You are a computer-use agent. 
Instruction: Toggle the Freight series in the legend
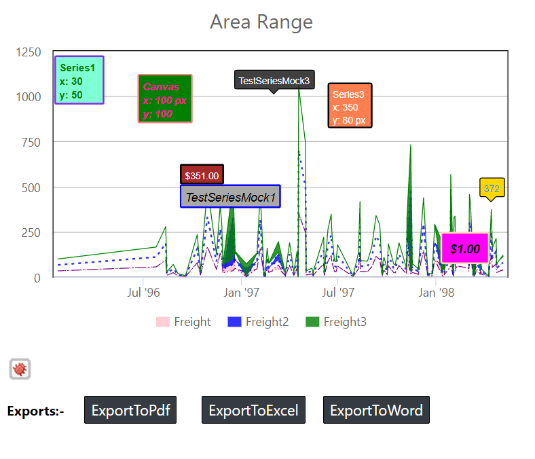(x=183, y=322)
